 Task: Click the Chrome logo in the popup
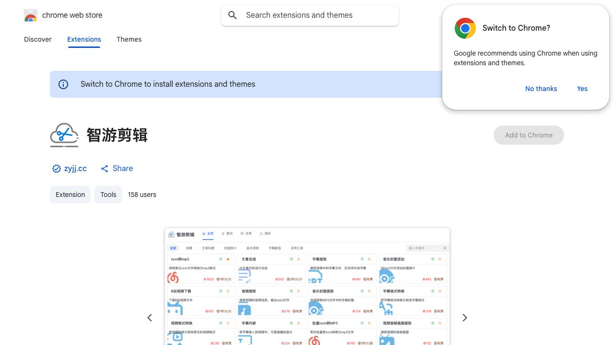[x=465, y=28]
